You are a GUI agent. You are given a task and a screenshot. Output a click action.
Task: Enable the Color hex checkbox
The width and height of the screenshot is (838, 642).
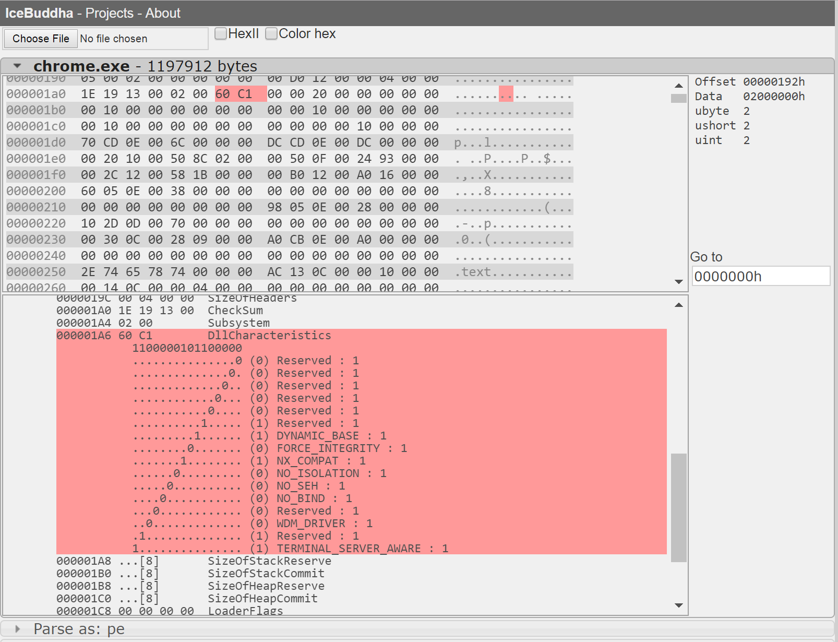[x=271, y=33]
